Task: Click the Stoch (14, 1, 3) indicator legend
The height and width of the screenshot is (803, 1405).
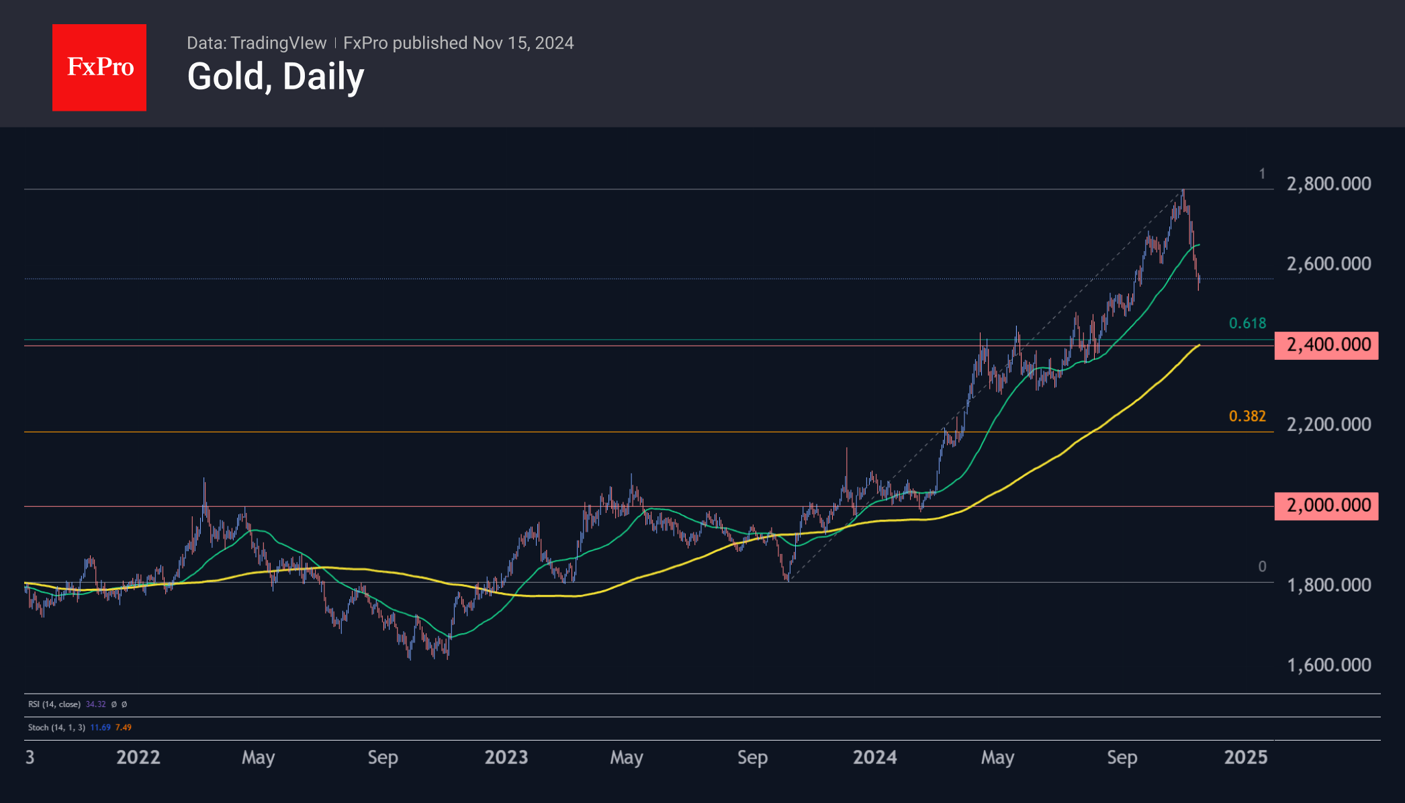Action: click(56, 727)
